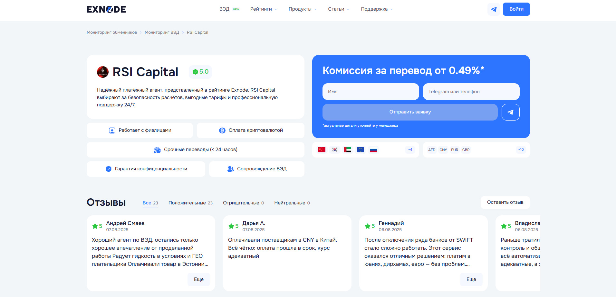The width and height of the screenshot is (616, 297).
Task: Open the Рейтинги dropdown menu
Action: pyautogui.click(x=264, y=9)
